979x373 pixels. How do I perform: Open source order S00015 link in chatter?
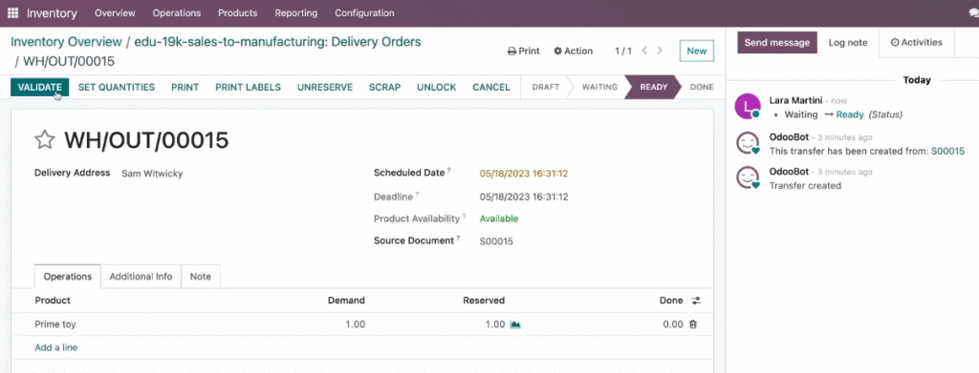pyautogui.click(x=947, y=151)
